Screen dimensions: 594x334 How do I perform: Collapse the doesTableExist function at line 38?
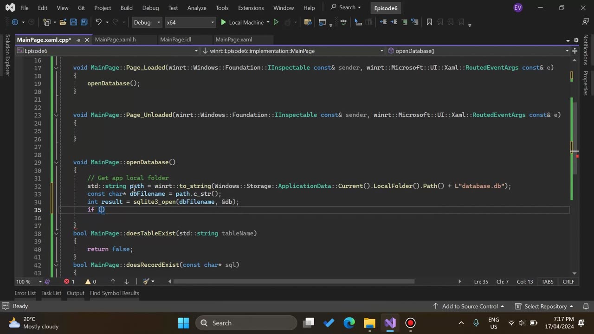[x=56, y=233]
